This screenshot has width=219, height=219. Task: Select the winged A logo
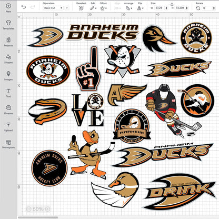coord(127,95)
